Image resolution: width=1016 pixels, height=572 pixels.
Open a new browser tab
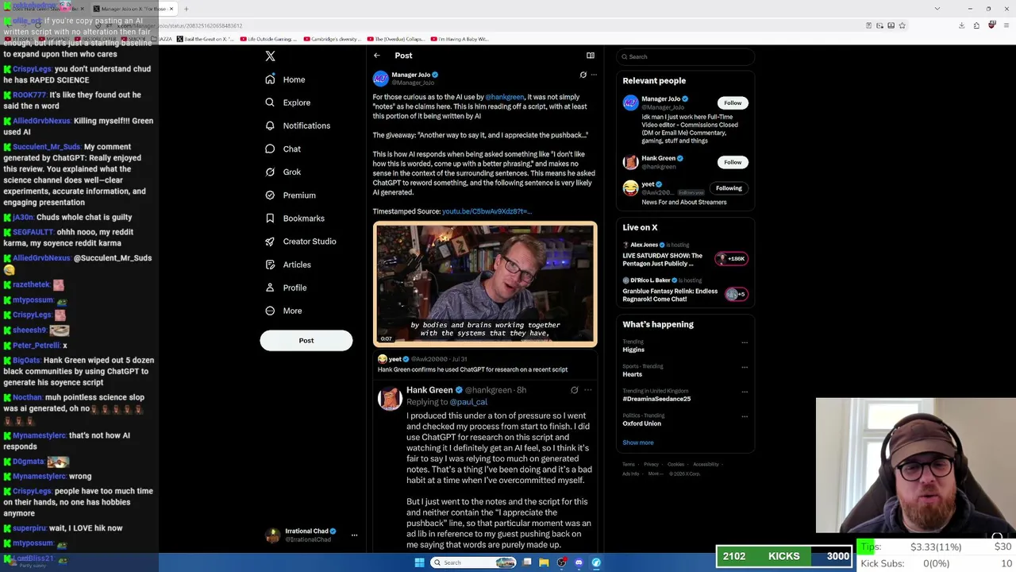point(186,9)
